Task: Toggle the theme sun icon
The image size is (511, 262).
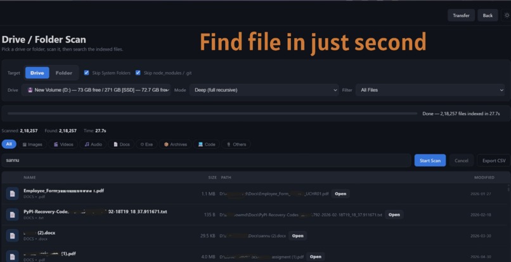Action: tap(507, 15)
